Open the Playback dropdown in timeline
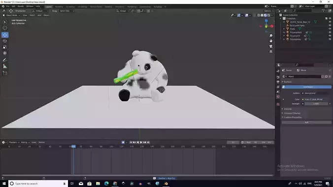This screenshot has width=333, height=187. [14, 142]
